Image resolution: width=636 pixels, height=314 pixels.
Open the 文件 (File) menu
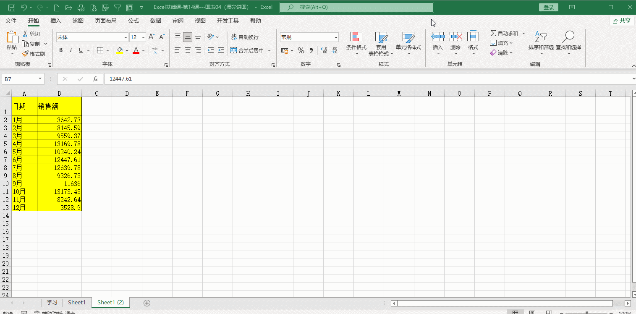pyautogui.click(x=11, y=21)
